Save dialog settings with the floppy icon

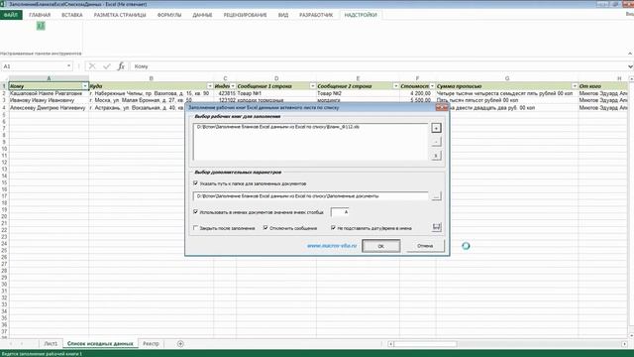pyautogui.click(x=436, y=227)
